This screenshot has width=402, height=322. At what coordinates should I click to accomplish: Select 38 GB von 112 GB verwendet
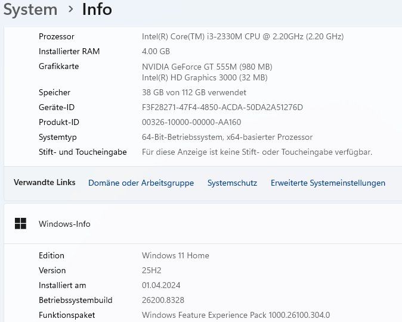coord(194,92)
